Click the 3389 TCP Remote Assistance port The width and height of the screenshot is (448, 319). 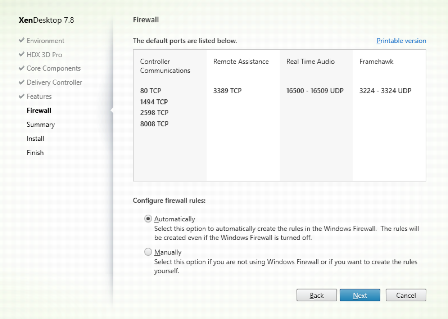pos(227,91)
